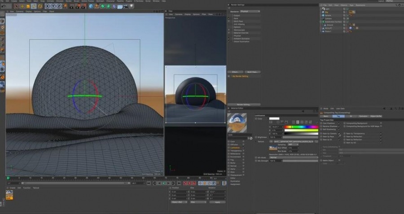Image resolution: width=404 pixels, height=214 pixels.
Task: Open viewport Display menu in left view
Action: [28, 12]
